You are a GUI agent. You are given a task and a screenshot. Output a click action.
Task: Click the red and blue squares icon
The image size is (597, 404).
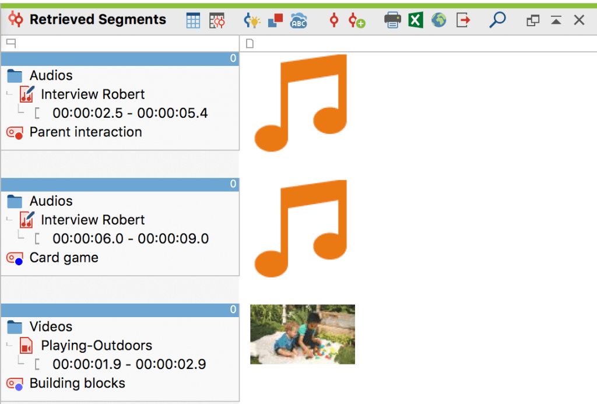pos(275,20)
